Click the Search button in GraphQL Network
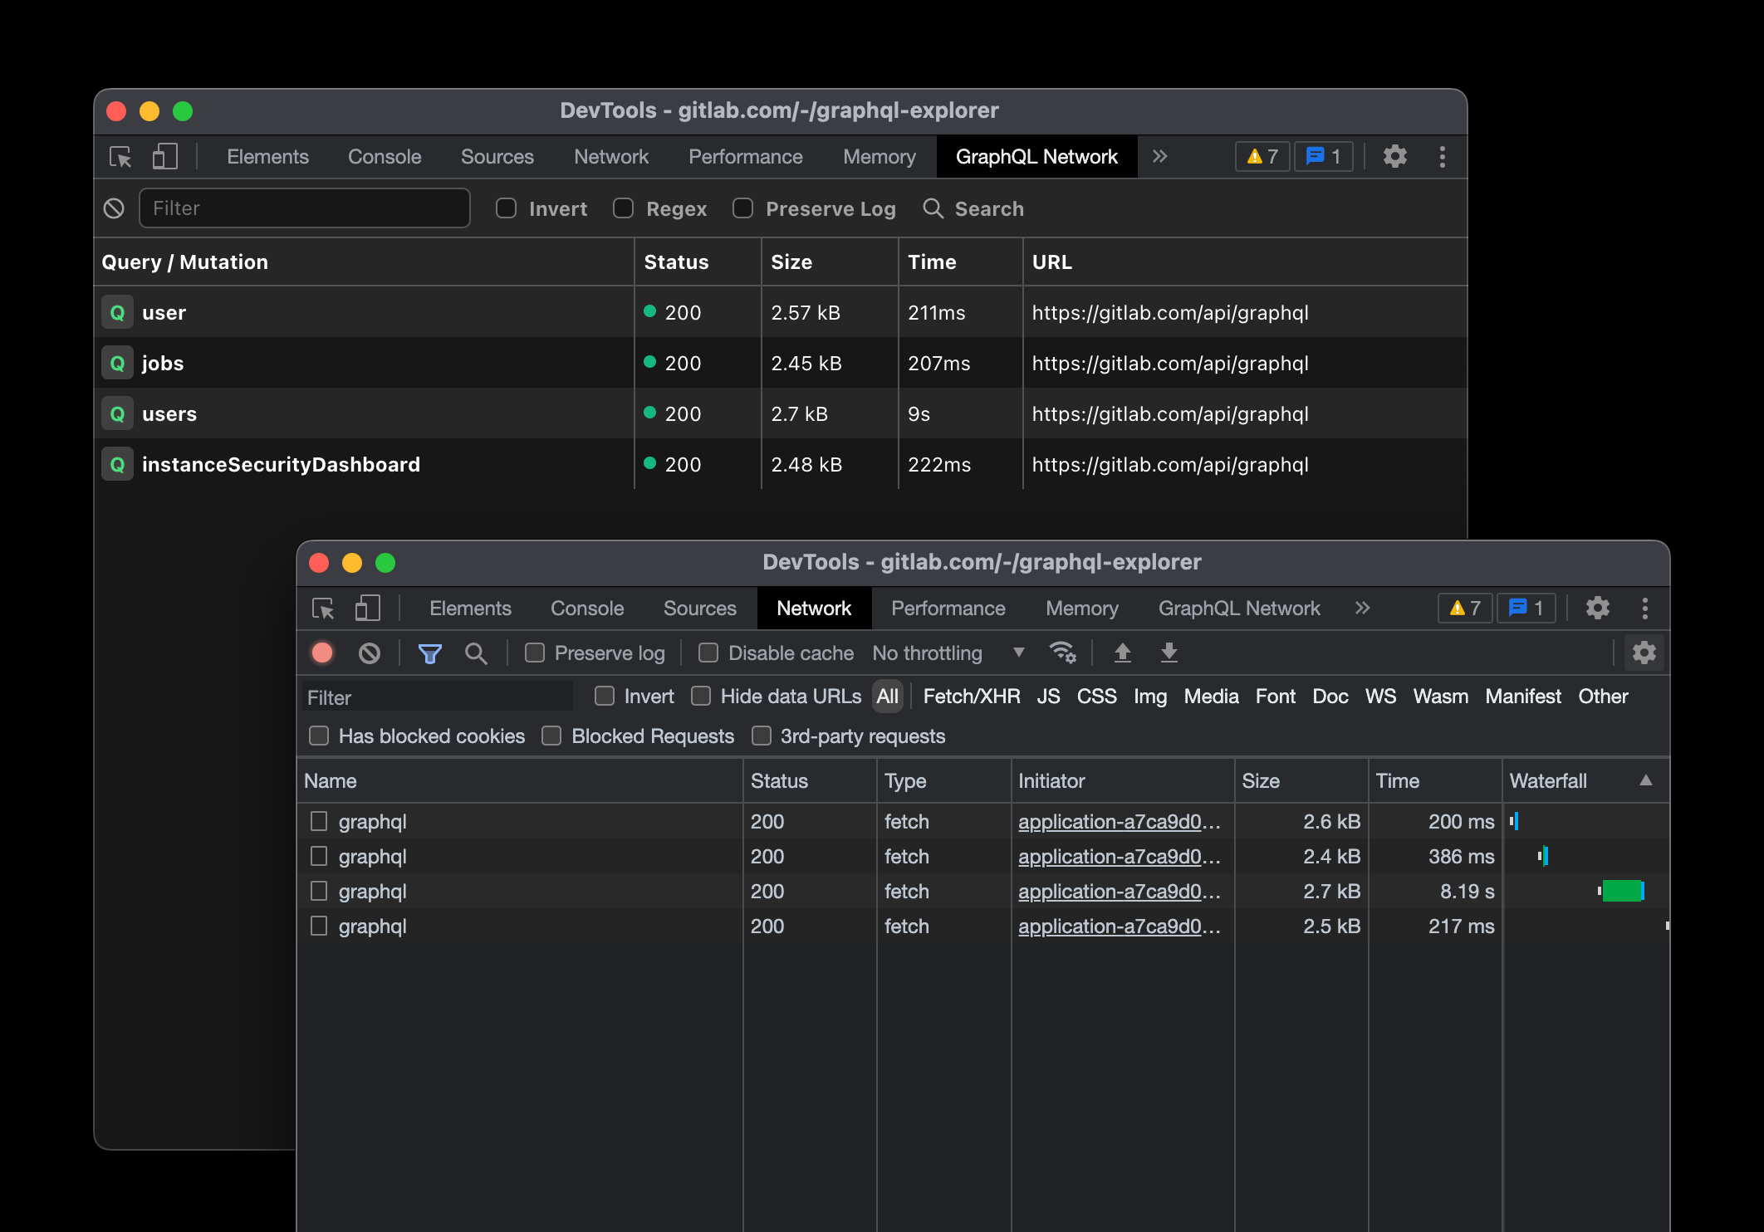 pos(973,208)
